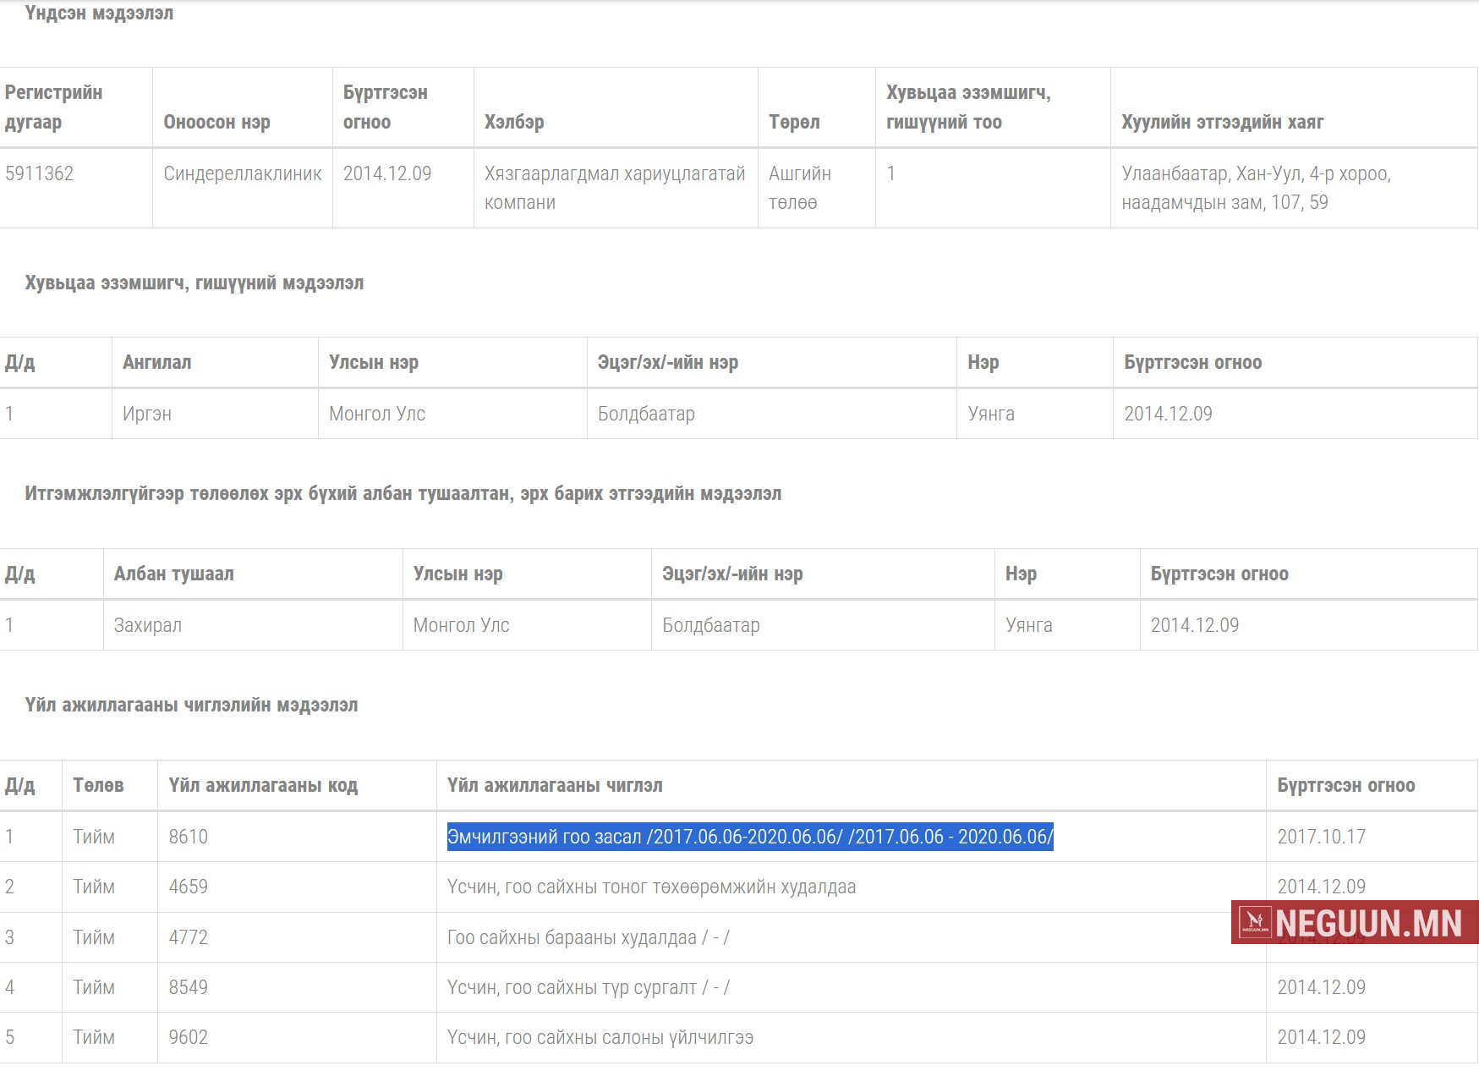The height and width of the screenshot is (1071, 1479).
Task: Click the Үйл ажиллагааны код column header
Action: [x=263, y=785]
